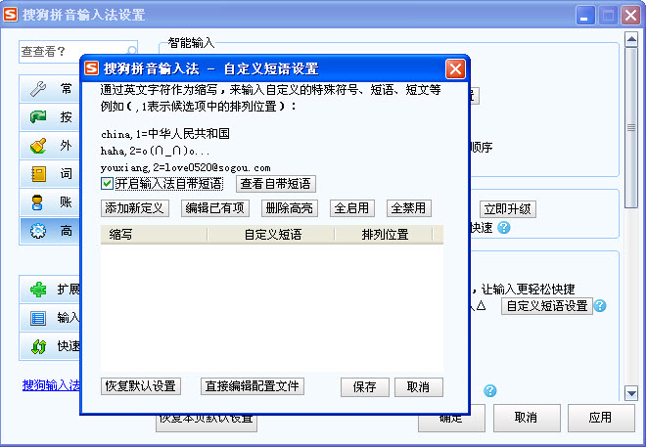Click the 搜狗输入法 link at bottom left
This screenshot has width=647, height=447.
coord(51,385)
